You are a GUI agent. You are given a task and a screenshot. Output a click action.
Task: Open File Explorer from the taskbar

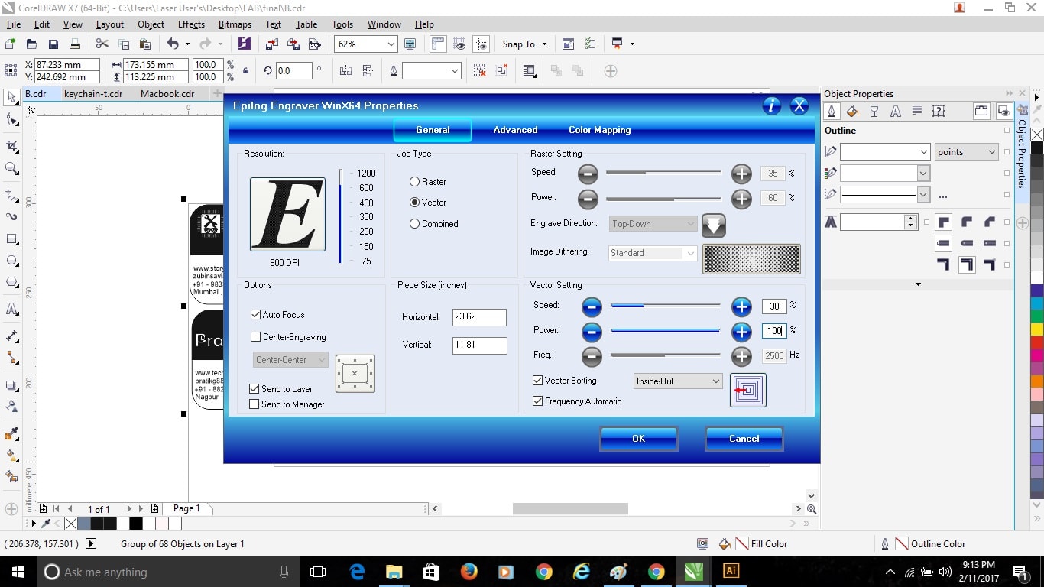coord(394,572)
